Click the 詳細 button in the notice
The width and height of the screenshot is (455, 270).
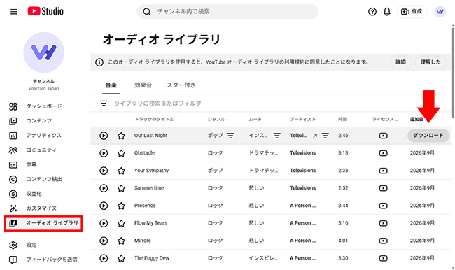pyautogui.click(x=400, y=62)
